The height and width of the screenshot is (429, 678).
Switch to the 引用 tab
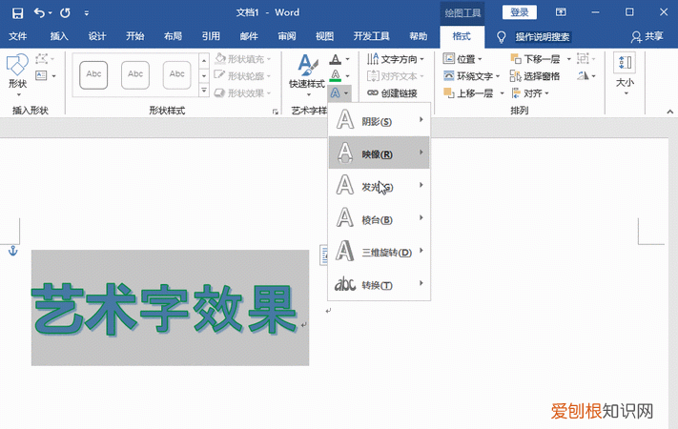[x=211, y=37]
